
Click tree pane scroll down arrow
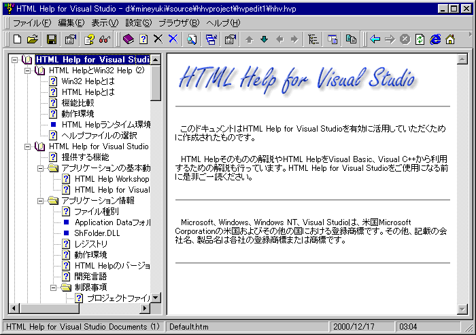[156, 298]
